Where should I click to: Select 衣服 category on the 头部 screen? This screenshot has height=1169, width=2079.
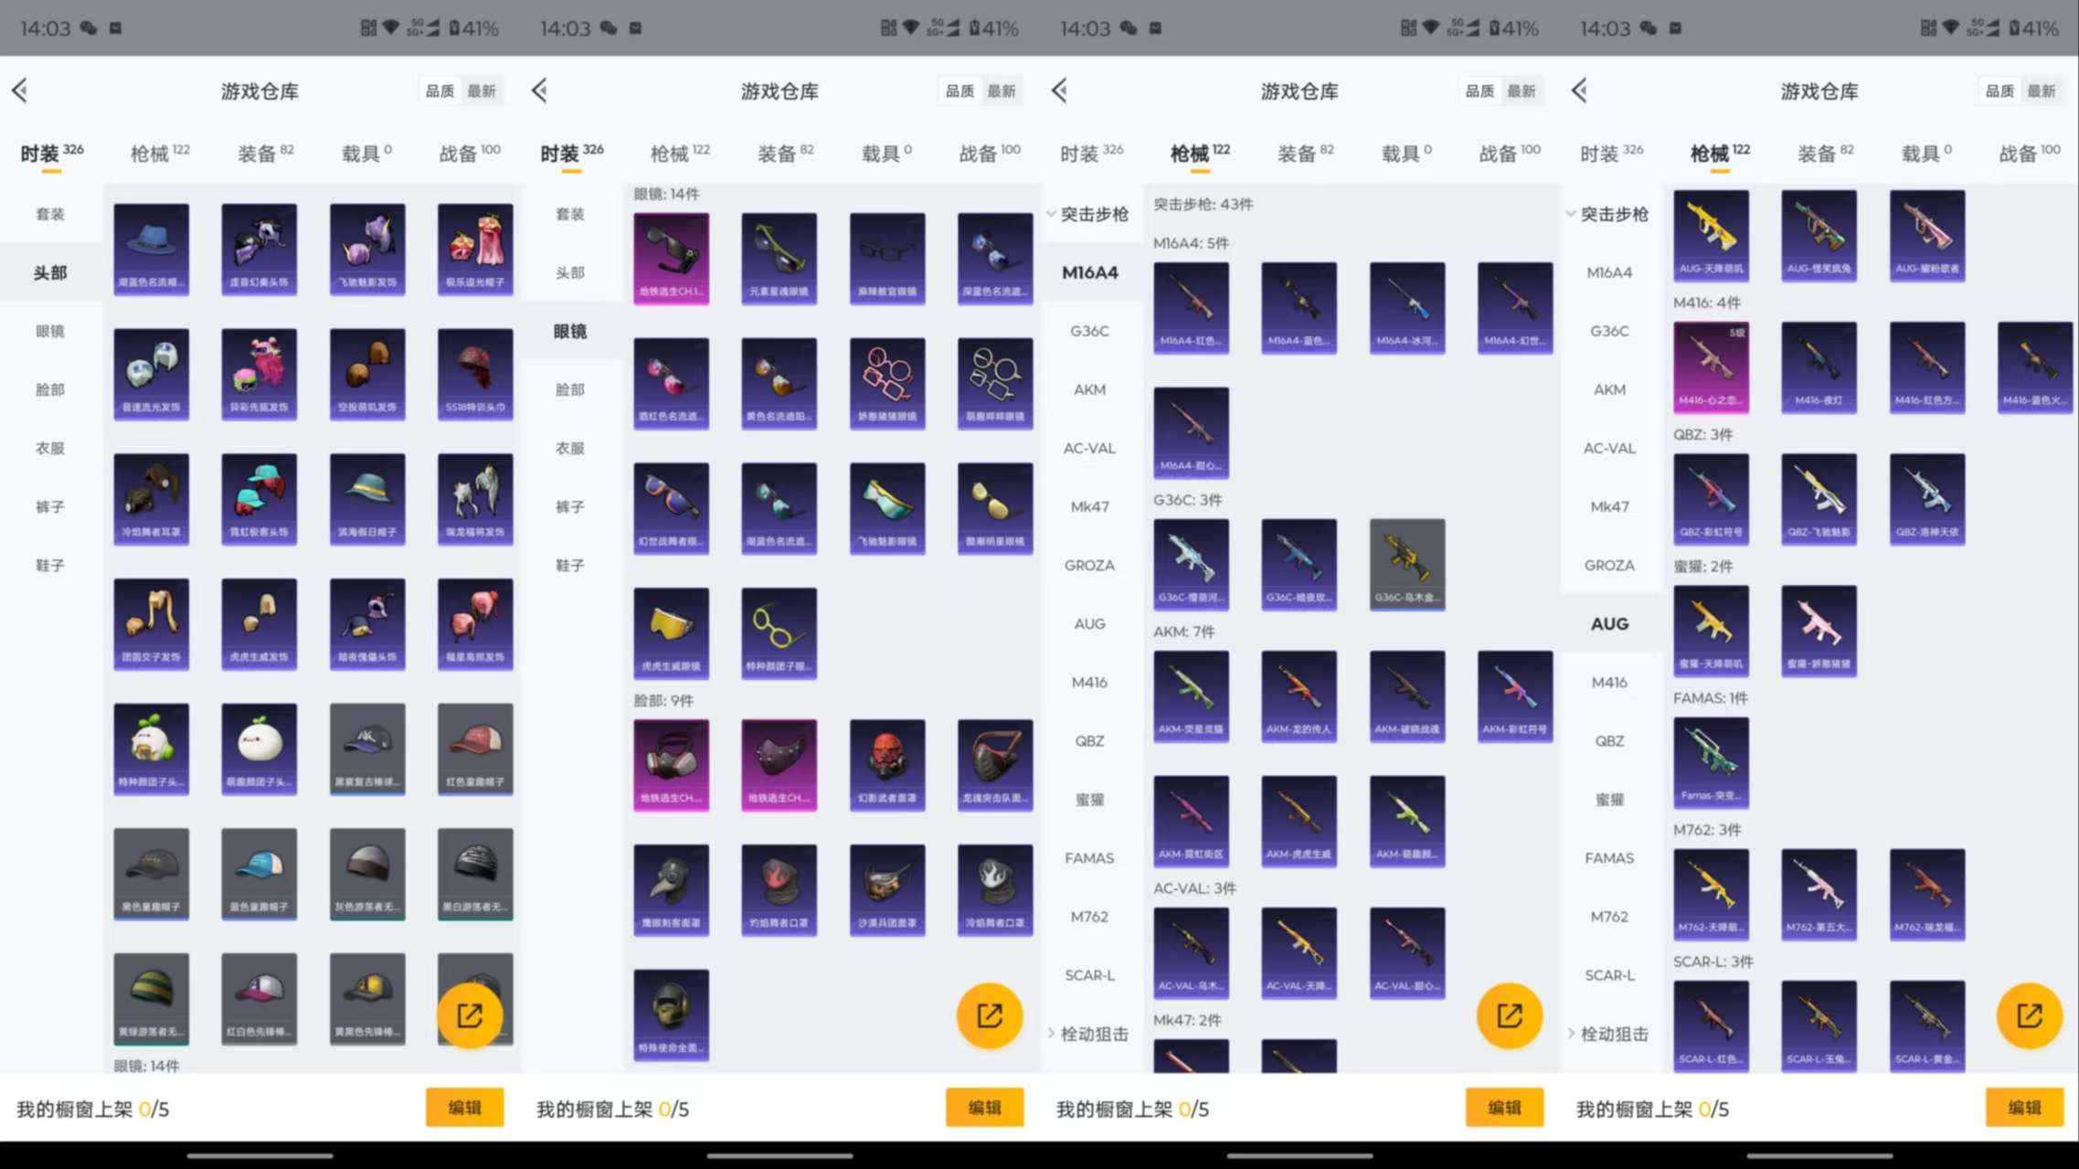(50, 448)
